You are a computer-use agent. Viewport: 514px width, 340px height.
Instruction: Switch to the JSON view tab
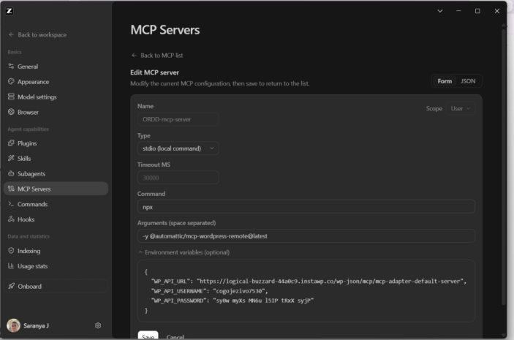[x=468, y=81]
